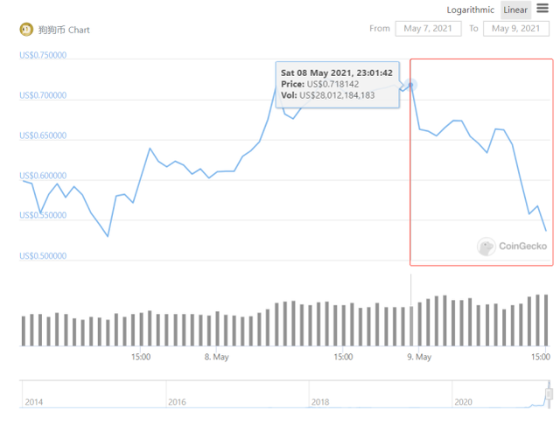Viewport: 560px width, 424px height.
Task: Click the Dogecoin logo icon
Action: tap(26, 29)
